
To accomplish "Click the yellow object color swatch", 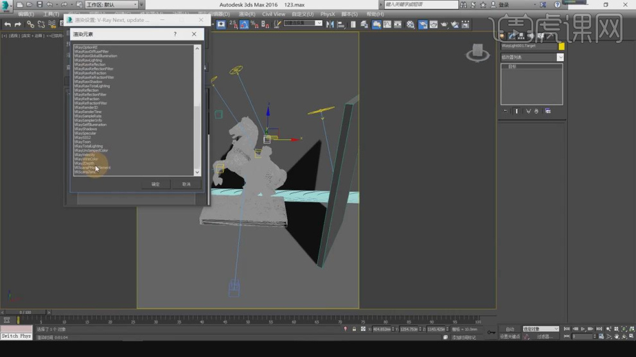I will tap(561, 47).
